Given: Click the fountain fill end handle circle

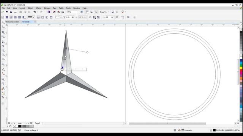Looking at the screenshot, I should pyautogui.click(x=87, y=52).
